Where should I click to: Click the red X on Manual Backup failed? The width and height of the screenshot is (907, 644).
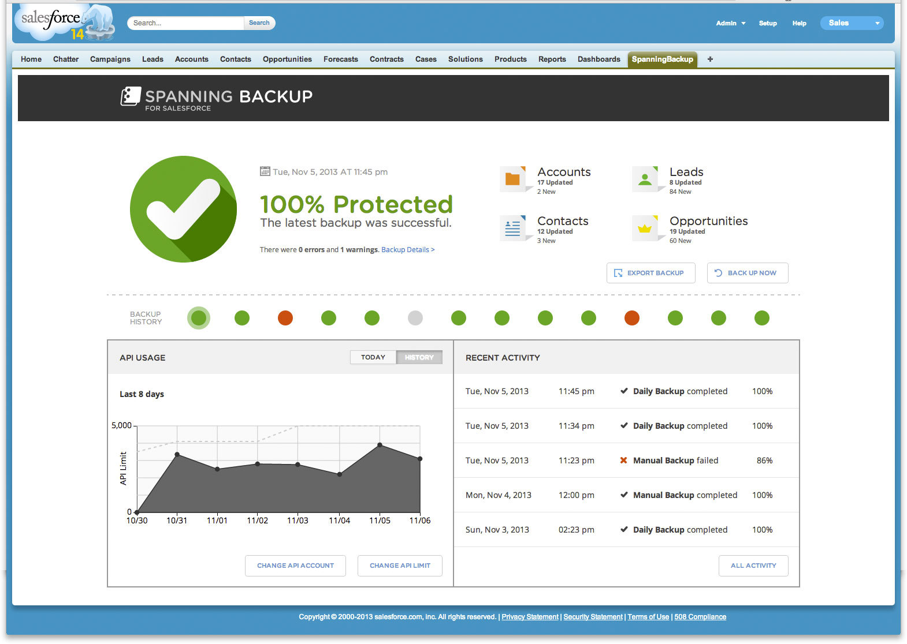(624, 460)
